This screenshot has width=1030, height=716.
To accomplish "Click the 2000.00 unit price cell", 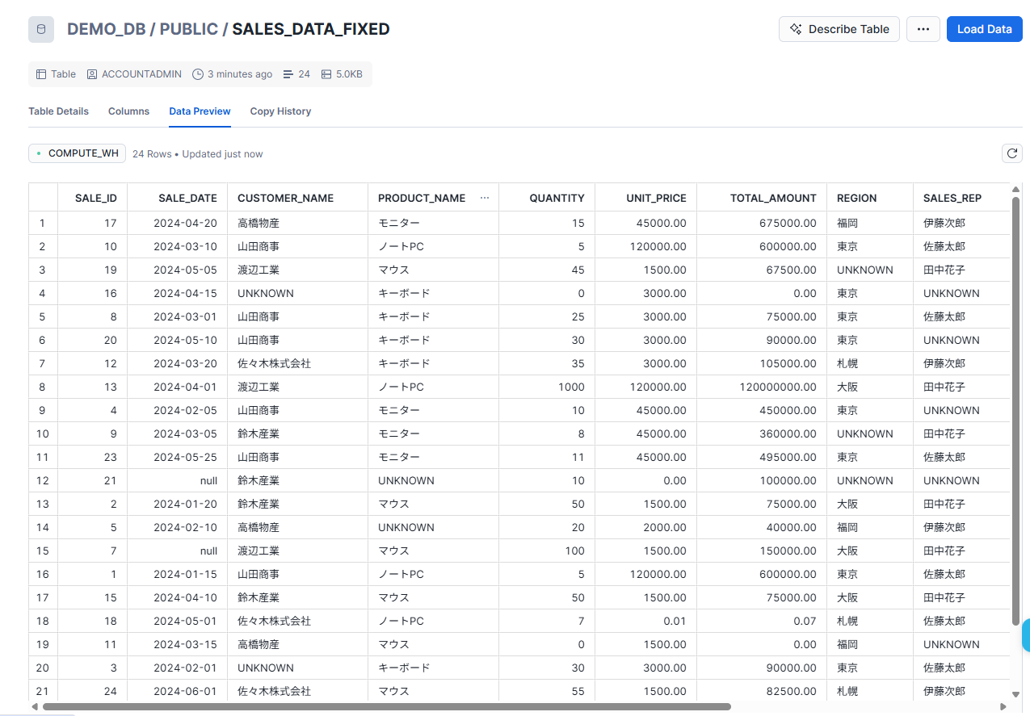I will (x=645, y=527).
